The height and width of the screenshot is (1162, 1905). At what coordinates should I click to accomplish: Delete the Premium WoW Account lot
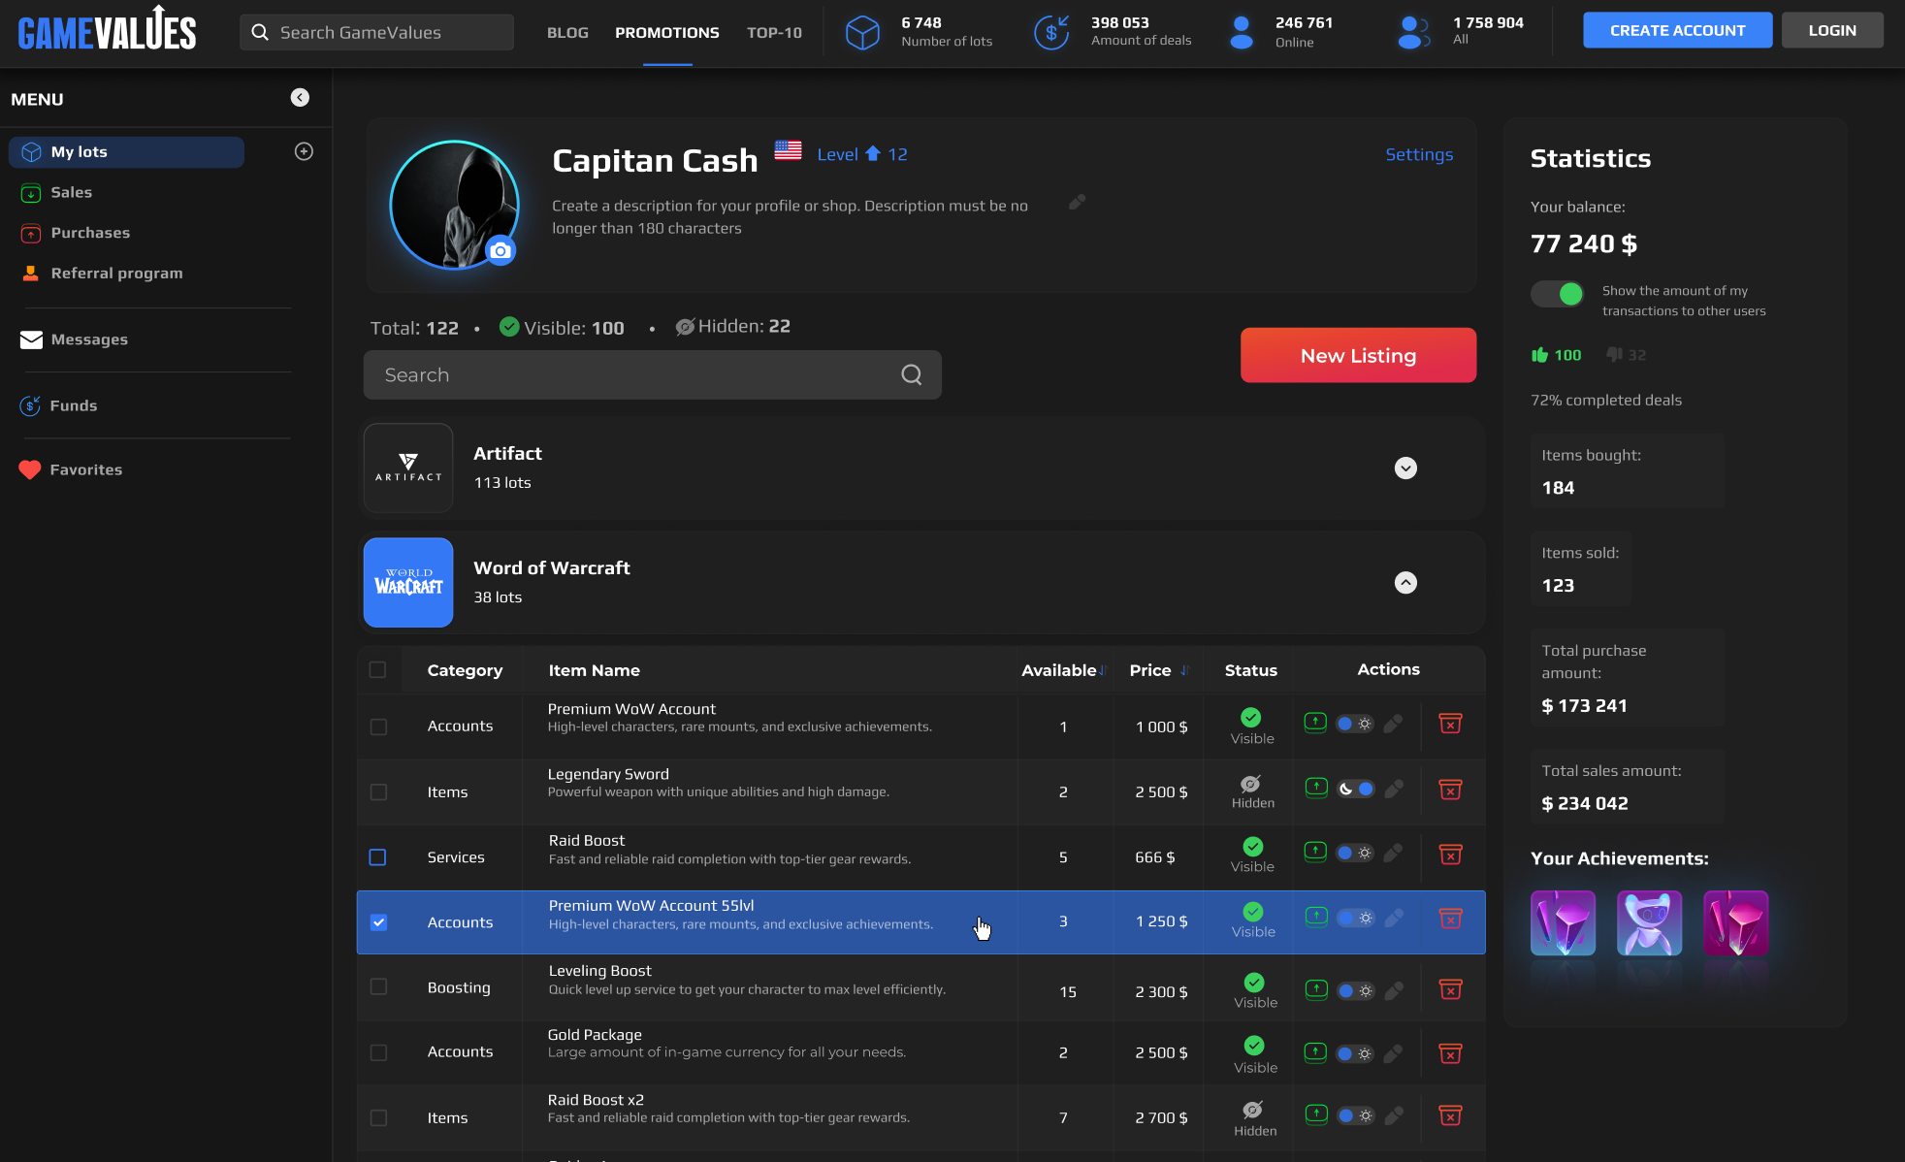click(x=1450, y=724)
